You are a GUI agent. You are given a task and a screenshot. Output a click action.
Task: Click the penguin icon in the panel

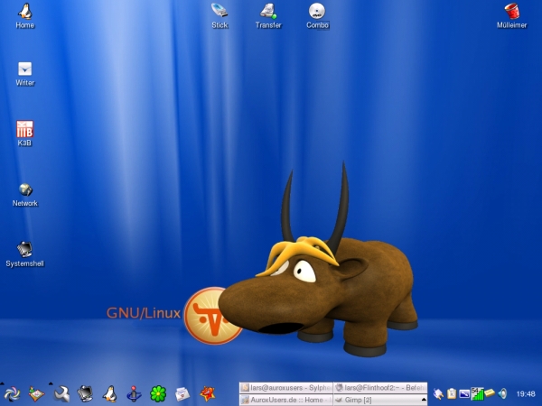coord(109,394)
